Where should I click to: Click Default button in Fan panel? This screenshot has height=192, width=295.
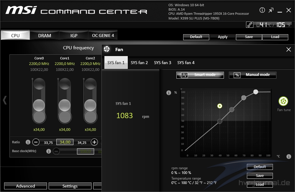pyautogui.click(x=260, y=167)
